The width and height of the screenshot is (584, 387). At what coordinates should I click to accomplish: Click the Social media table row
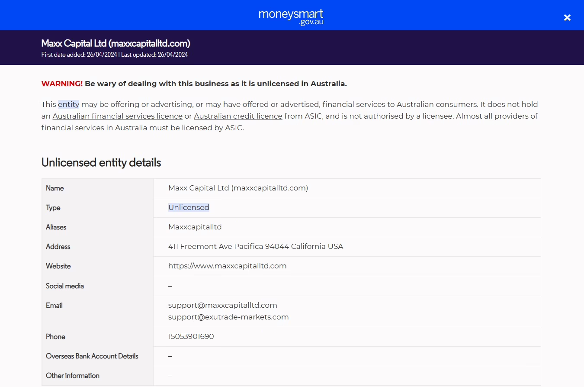(291, 286)
